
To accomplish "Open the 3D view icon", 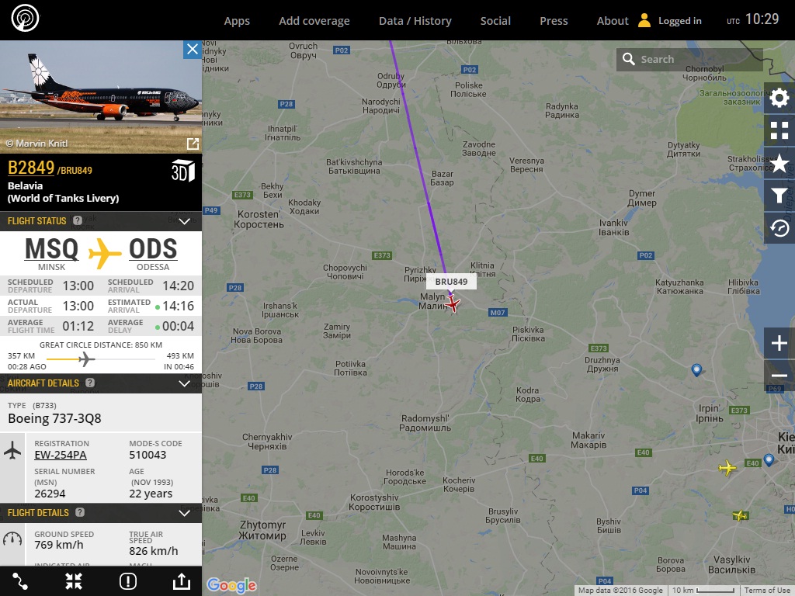I will 183,171.
